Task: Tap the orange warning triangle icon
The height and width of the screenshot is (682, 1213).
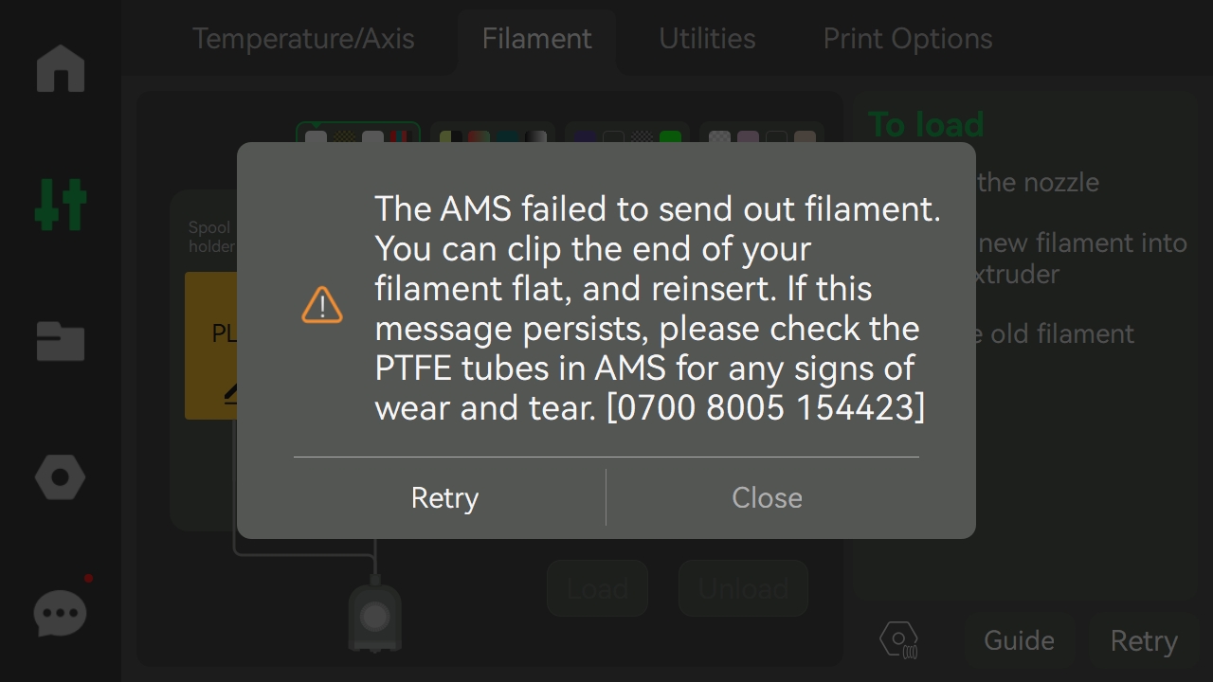Action: click(x=322, y=305)
